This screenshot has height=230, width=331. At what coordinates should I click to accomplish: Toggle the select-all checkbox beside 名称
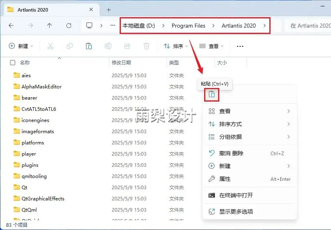pos(13,62)
